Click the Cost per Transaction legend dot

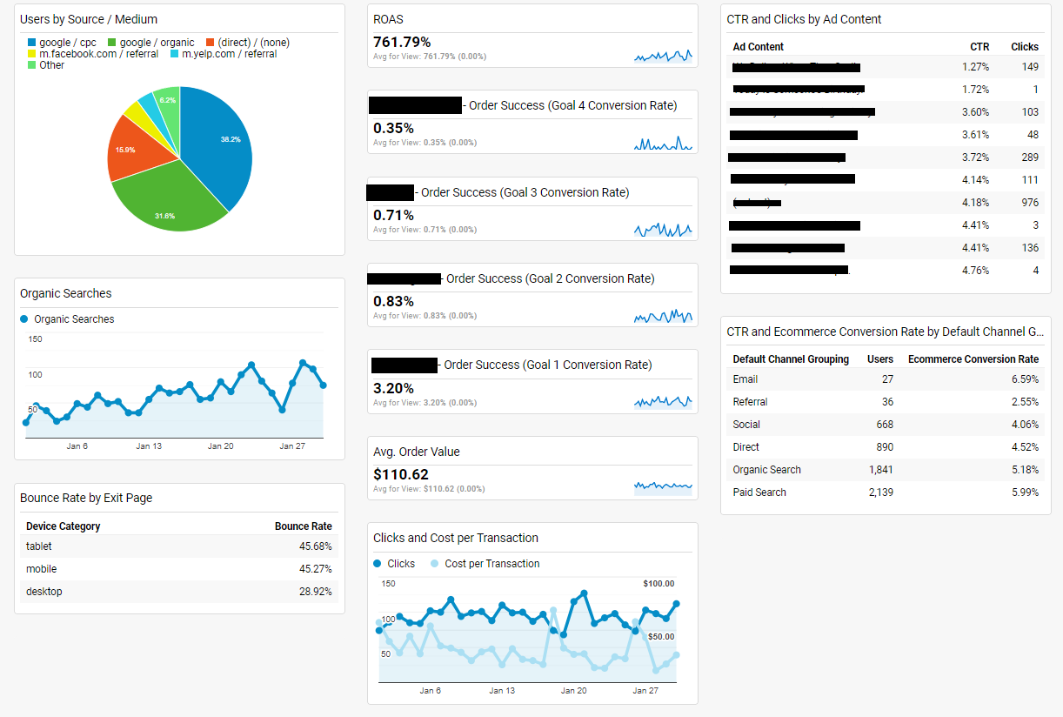[x=435, y=564]
